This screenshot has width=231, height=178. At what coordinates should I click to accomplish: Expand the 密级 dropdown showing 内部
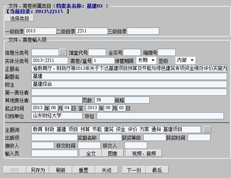(x=185, y=60)
